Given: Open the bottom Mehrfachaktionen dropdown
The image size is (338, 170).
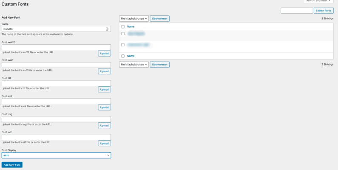Looking at the screenshot, I should coord(134,65).
